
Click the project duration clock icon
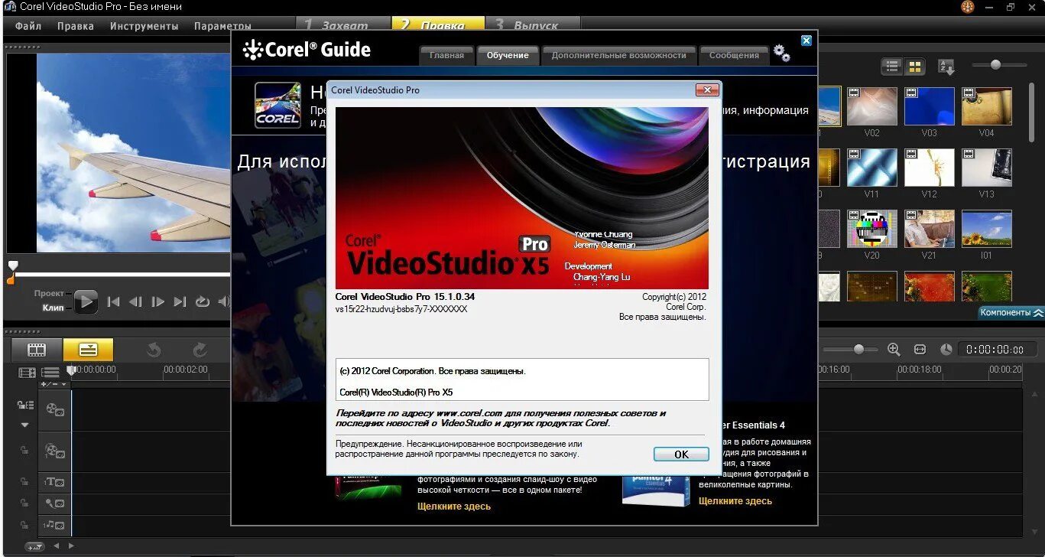[x=946, y=349]
